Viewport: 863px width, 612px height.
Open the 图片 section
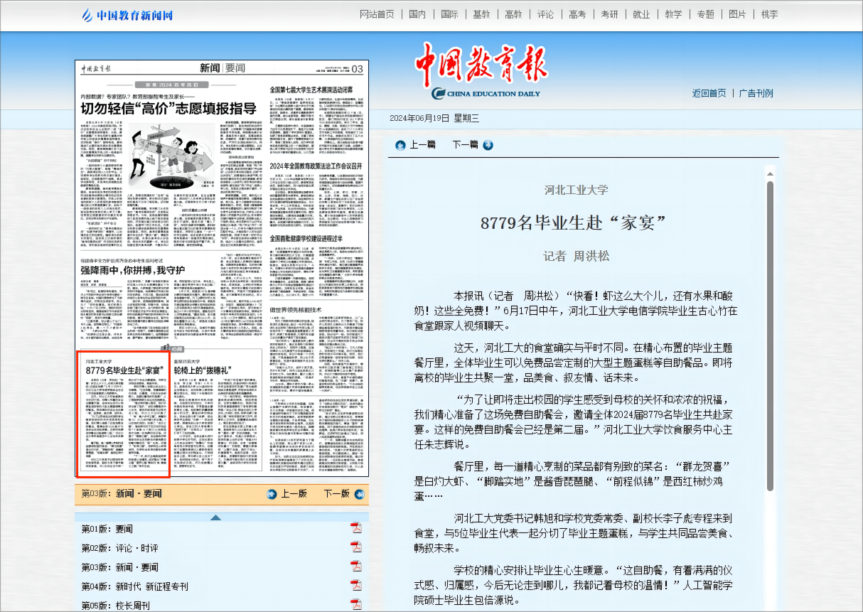(x=736, y=14)
